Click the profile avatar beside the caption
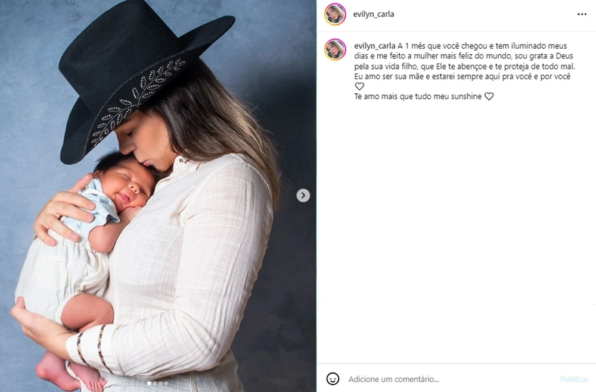 [335, 49]
